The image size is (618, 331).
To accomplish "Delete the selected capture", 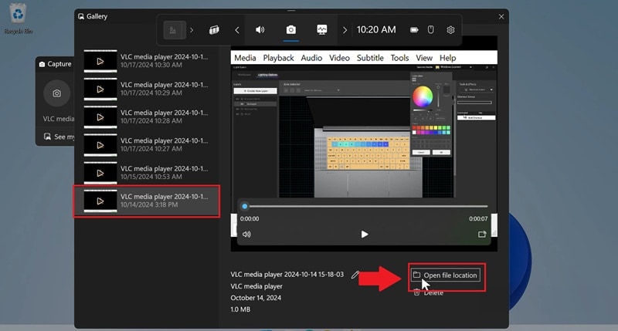I will 428,292.
